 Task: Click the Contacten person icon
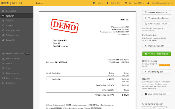(3, 40)
